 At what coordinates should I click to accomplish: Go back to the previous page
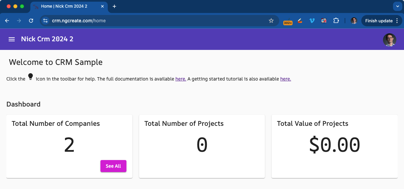coord(7,21)
